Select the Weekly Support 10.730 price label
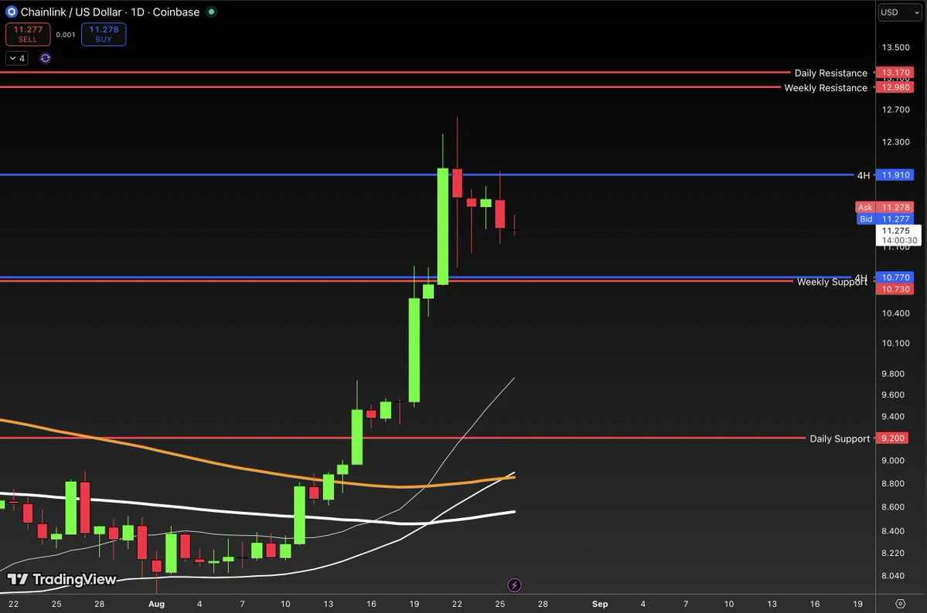The width and height of the screenshot is (927, 613). [x=895, y=289]
